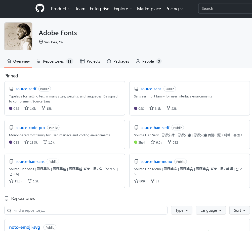252x231 pixels.
Task: Click the Search field in the header
Action: coord(225,8)
